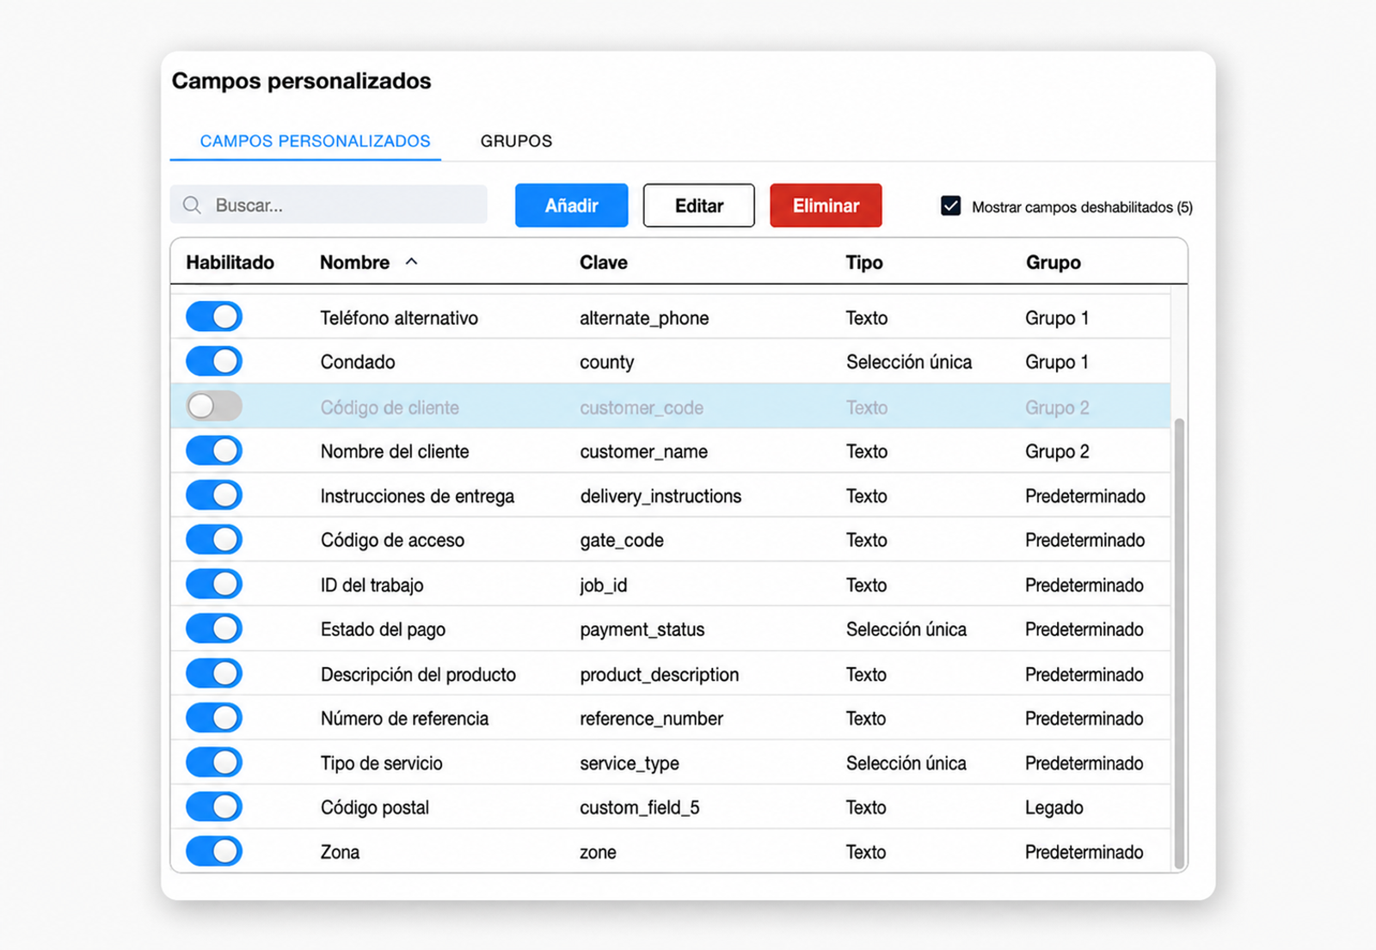Click the red Eliminar button
This screenshot has width=1376, height=950.
(x=826, y=205)
